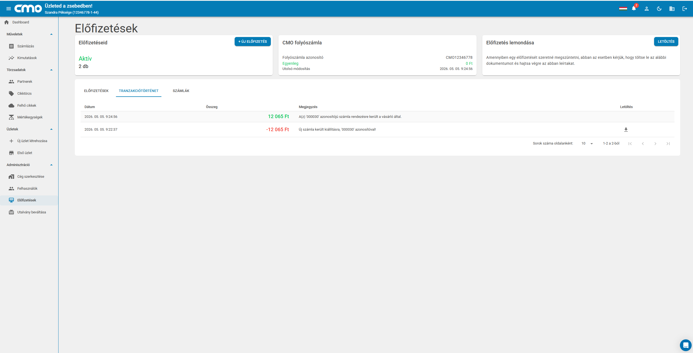Open company selector building icon

[x=672, y=9]
